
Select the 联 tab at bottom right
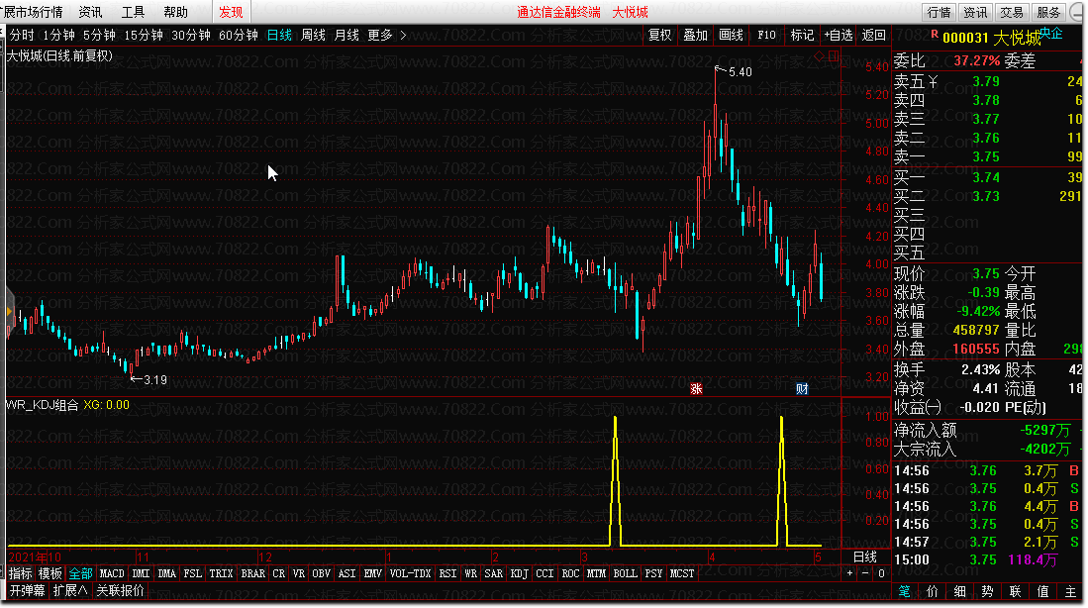point(1015,591)
